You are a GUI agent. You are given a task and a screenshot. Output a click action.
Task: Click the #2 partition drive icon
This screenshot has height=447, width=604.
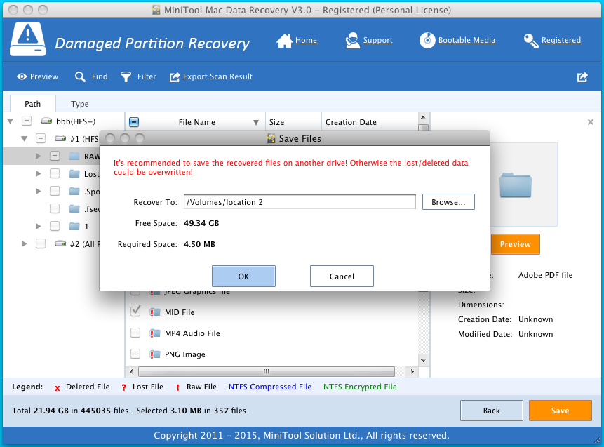point(60,243)
